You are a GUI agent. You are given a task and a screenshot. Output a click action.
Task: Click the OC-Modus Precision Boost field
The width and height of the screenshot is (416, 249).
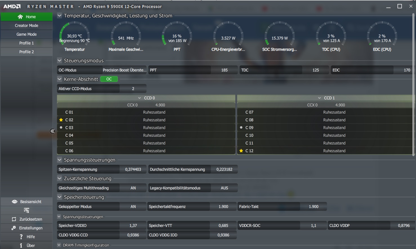coord(102,70)
